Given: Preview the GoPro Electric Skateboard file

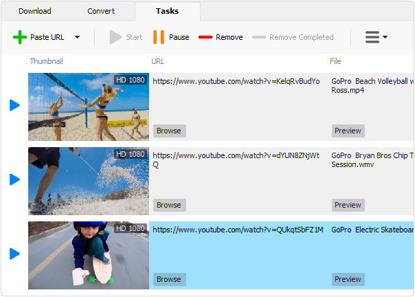Looking at the screenshot, I should 348,279.
